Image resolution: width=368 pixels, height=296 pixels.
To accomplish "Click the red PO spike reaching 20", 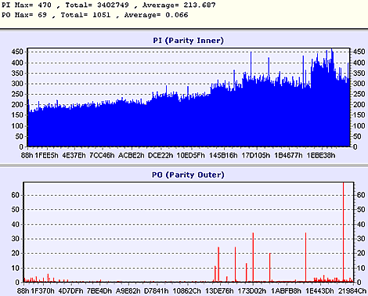I will coord(270,268).
